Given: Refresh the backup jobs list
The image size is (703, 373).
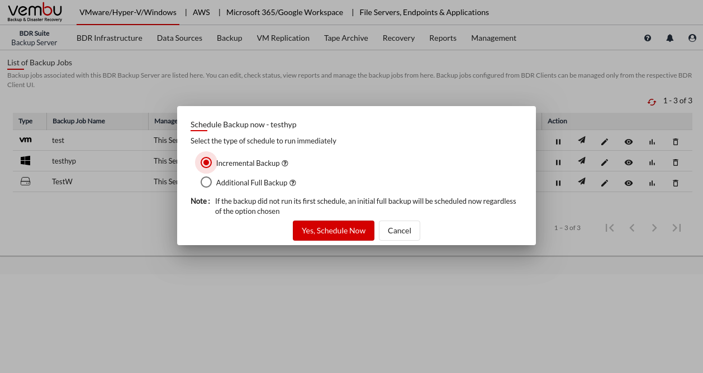Looking at the screenshot, I should [x=652, y=102].
